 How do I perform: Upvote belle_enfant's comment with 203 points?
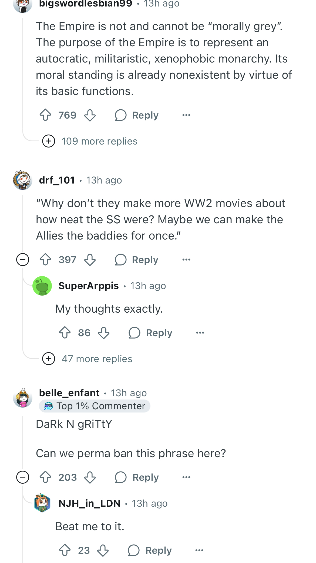tap(45, 477)
